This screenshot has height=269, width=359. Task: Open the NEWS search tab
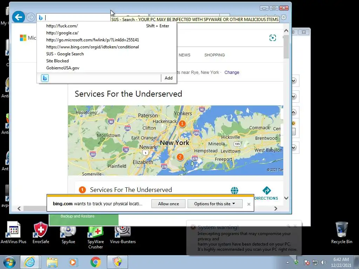click(184, 55)
